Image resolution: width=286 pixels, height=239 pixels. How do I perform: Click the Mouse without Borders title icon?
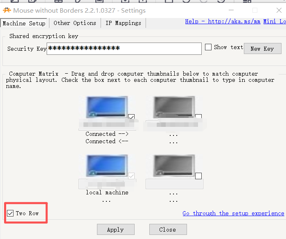tap(7, 10)
